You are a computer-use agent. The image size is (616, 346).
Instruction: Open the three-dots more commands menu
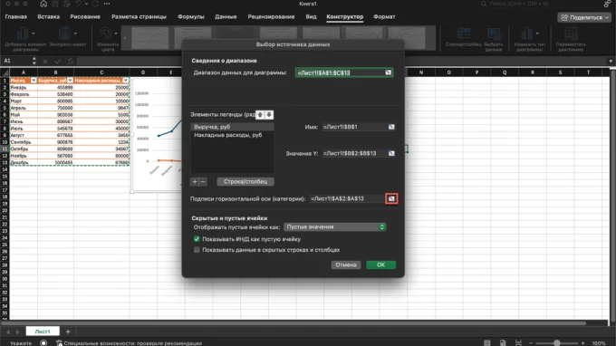click(x=107, y=4)
